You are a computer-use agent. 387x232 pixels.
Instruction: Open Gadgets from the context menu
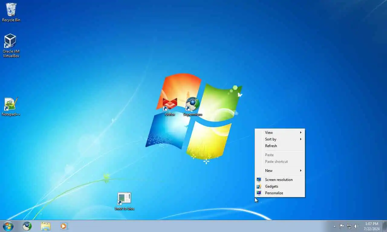coord(280,186)
